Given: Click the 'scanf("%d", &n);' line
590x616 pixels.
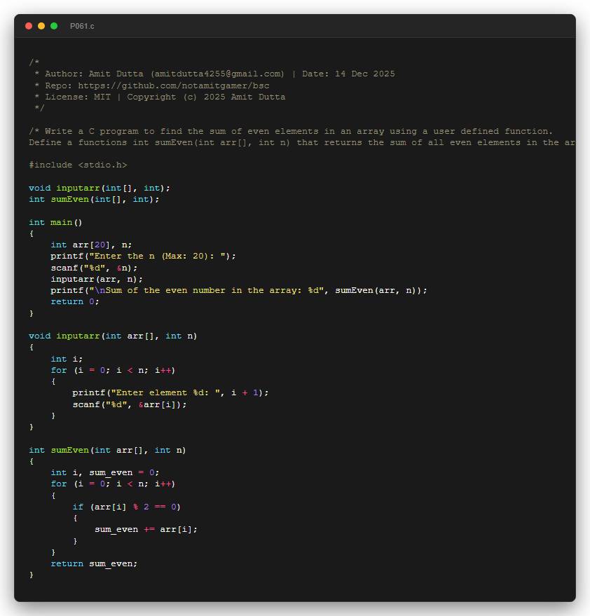Looking at the screenshot, I should click(94, 268).
